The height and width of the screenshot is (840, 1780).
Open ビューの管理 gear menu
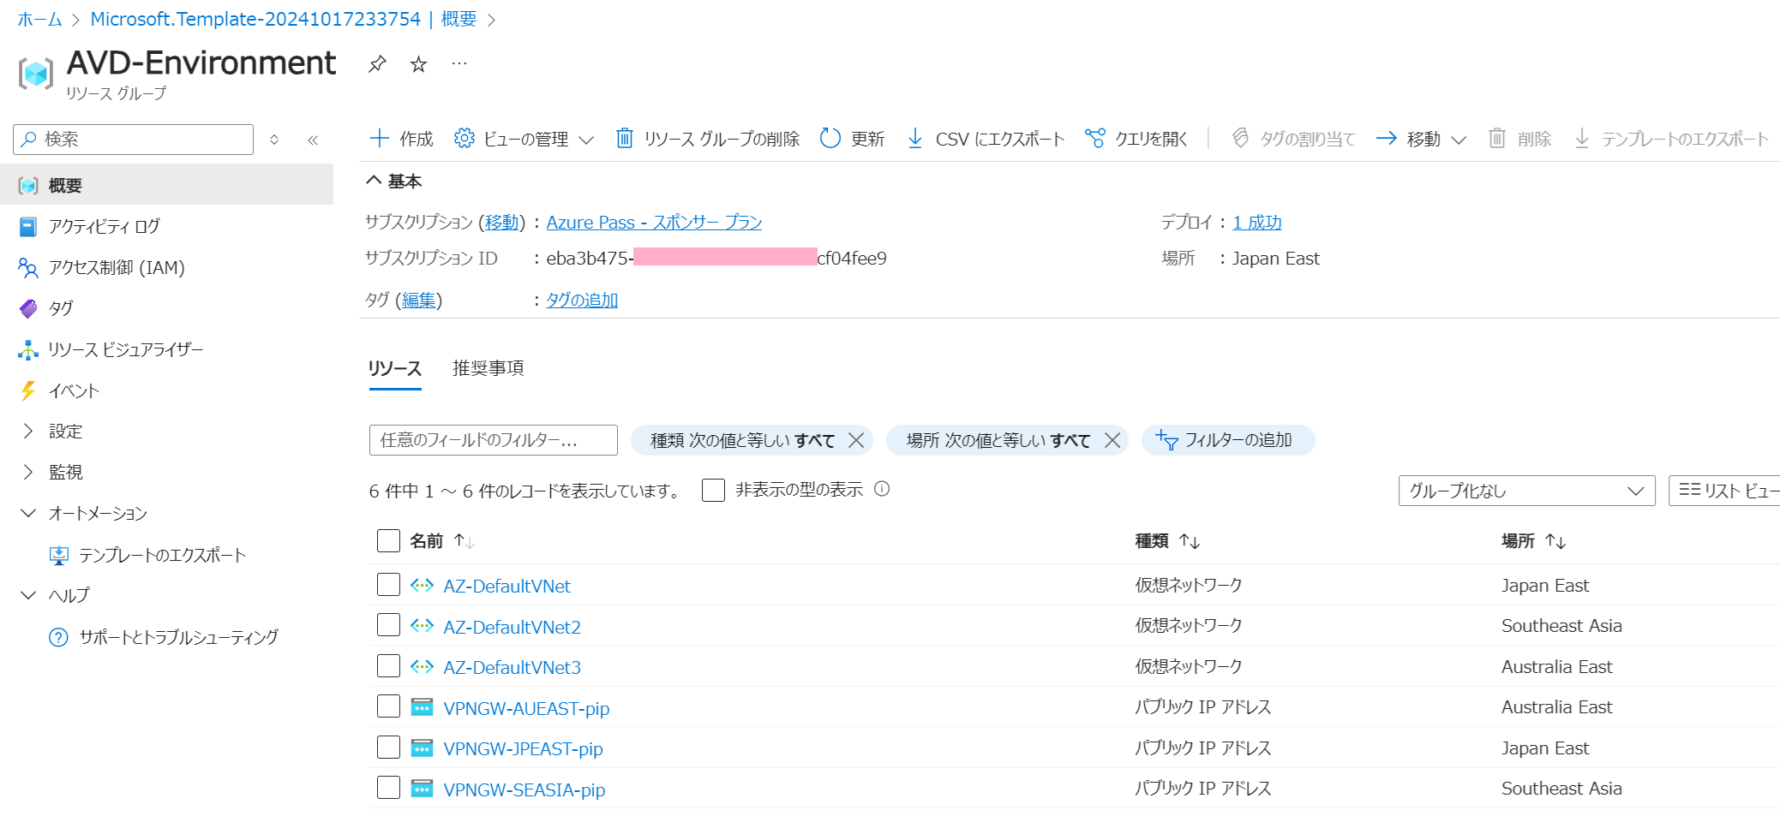coord(524,139)
